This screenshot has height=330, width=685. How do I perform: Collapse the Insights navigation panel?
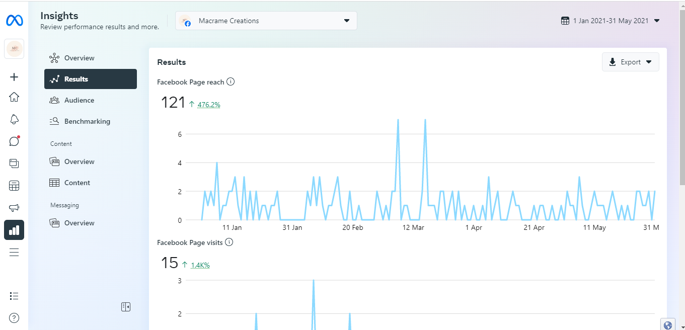126,307
